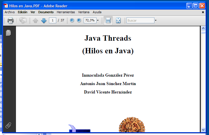Close the Adobe Reader window
The image size is (209, 135).
pos(202,6)
